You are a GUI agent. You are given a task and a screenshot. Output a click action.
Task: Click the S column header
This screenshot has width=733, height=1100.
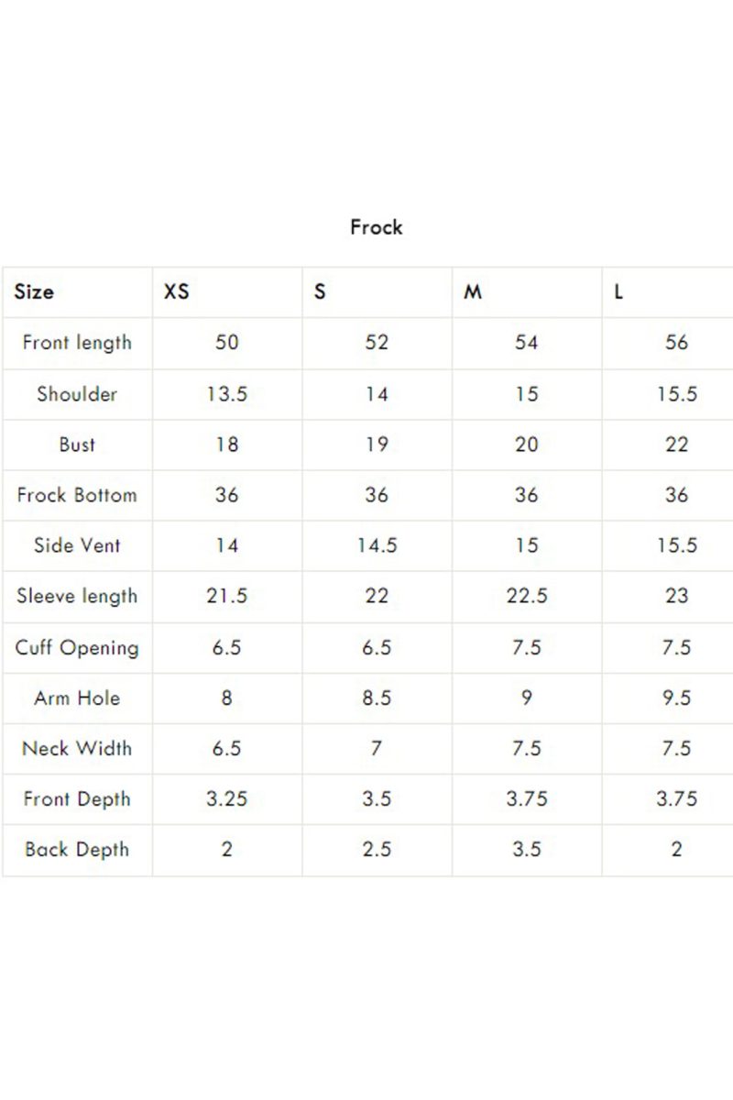320,292
